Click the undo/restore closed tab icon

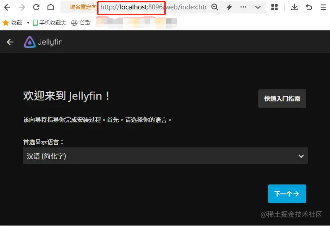click(309, 7)
